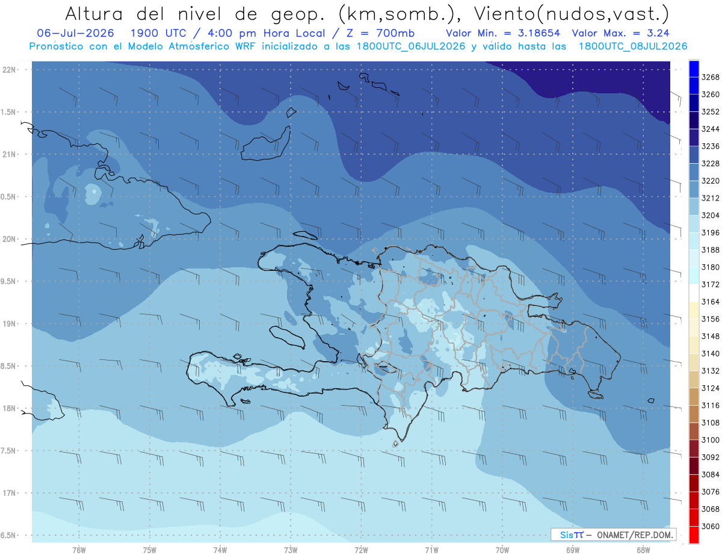Select the '70W' longitude label

coord(502,550)
